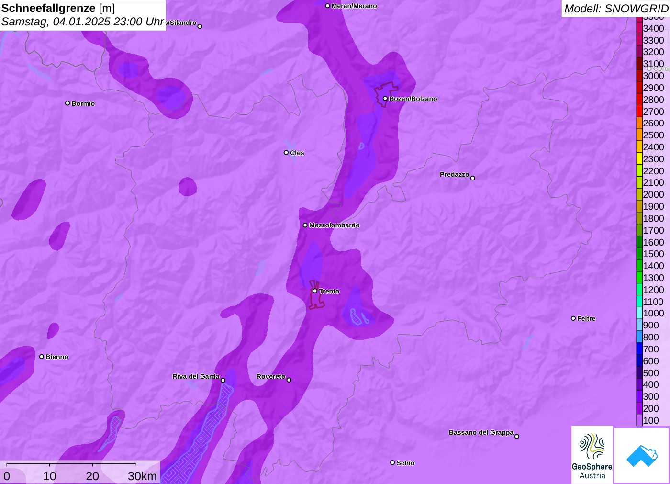Viewport: 670px width, 484px height.
Task: Click the blue cloud house logo
Action: coord(642,455)
